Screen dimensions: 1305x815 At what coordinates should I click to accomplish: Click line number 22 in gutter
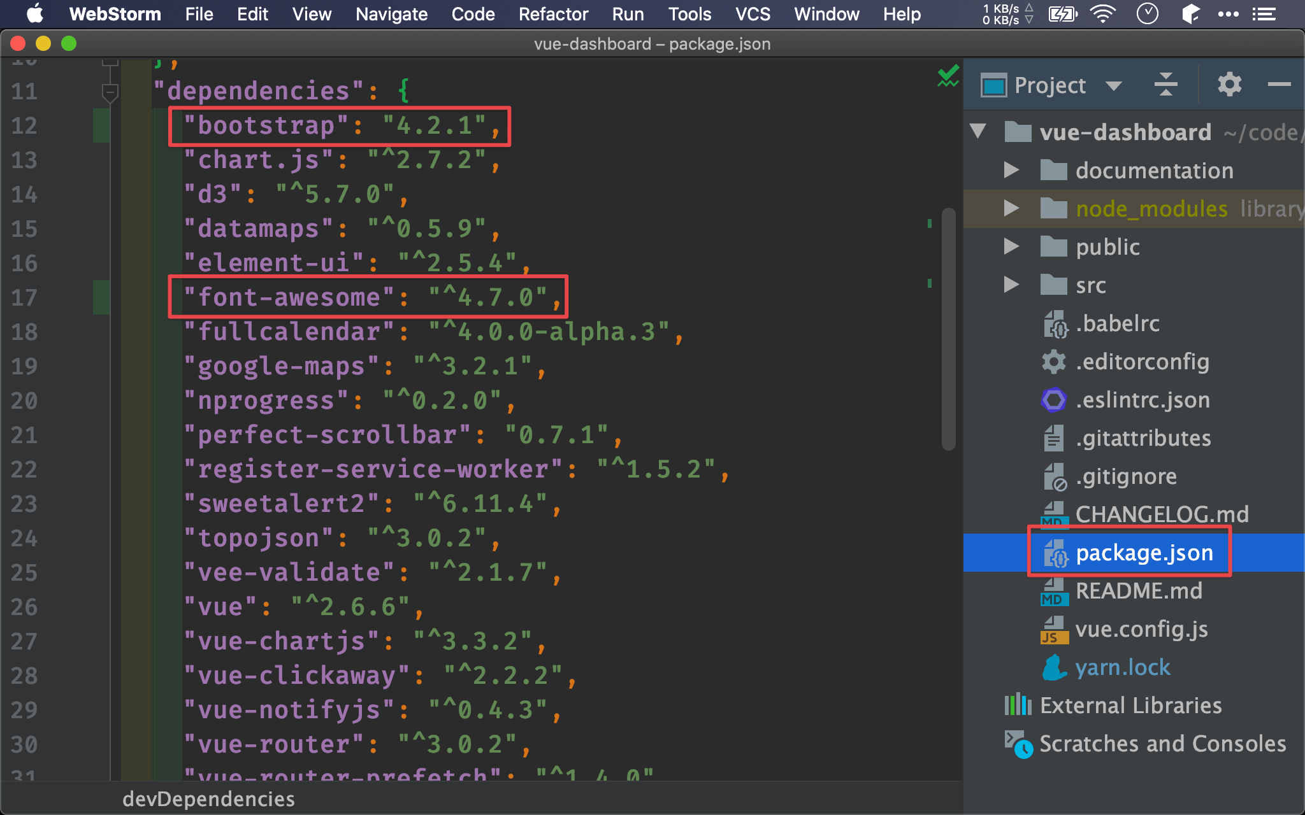pyautogui.click(x=24, y=469)
